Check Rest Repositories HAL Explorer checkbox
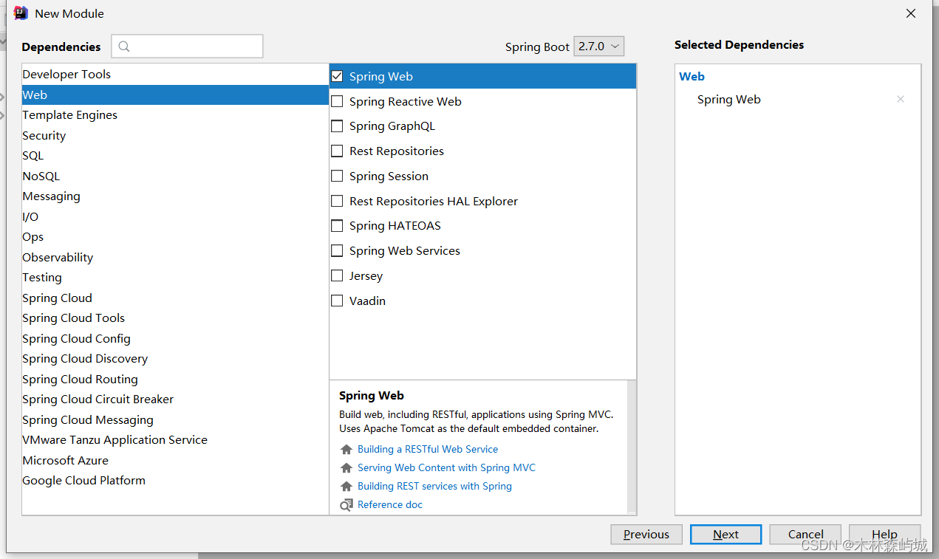The height and width of the screenshot is (559, 939). tap(337, 201)
